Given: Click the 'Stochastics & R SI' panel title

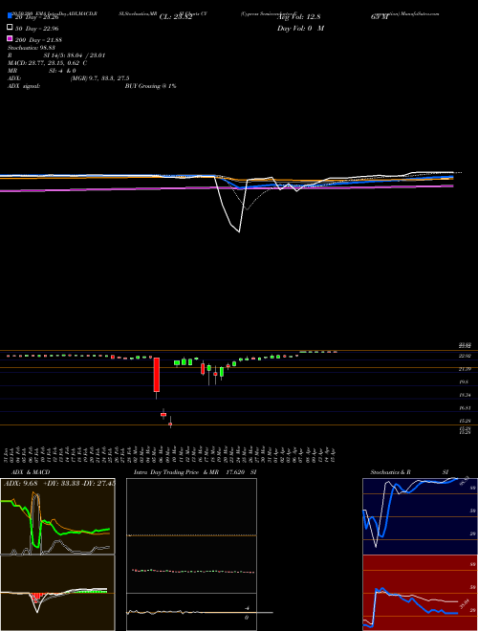Looking at the screenshot, I should pos(409,472).
